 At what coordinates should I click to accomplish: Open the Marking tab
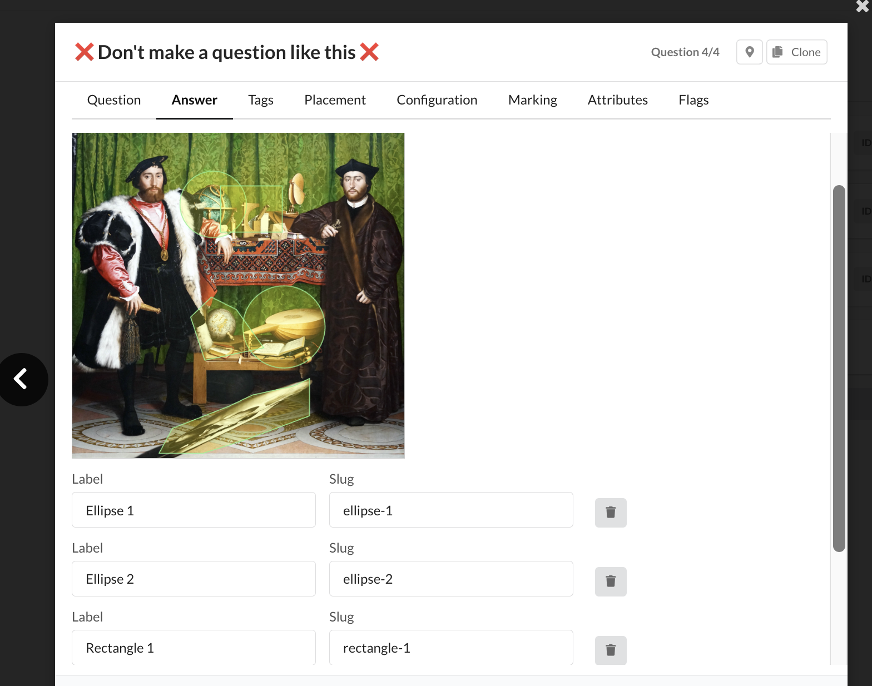point(532,100)
